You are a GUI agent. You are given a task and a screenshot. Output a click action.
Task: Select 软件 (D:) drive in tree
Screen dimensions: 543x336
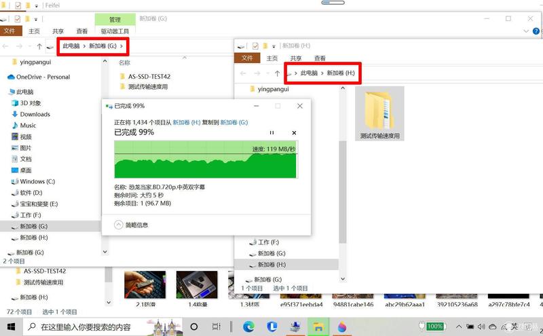tap(27, 193)
